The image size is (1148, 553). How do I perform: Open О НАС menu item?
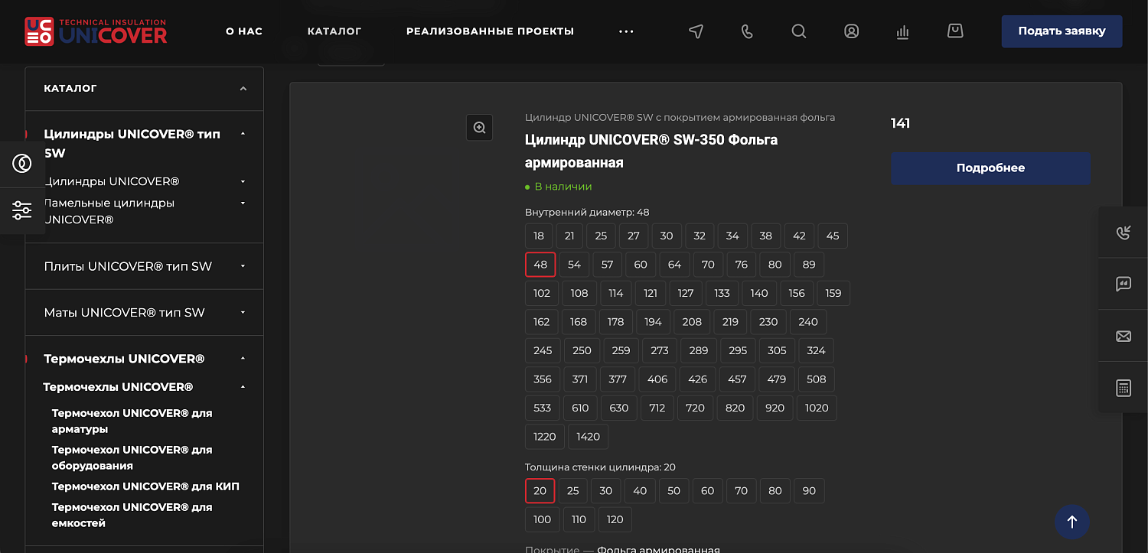click(x=244, y=31)
